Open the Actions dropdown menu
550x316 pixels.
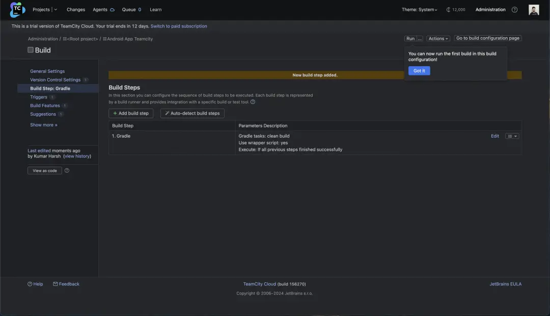pyautogui.click(x=438, y=39)
